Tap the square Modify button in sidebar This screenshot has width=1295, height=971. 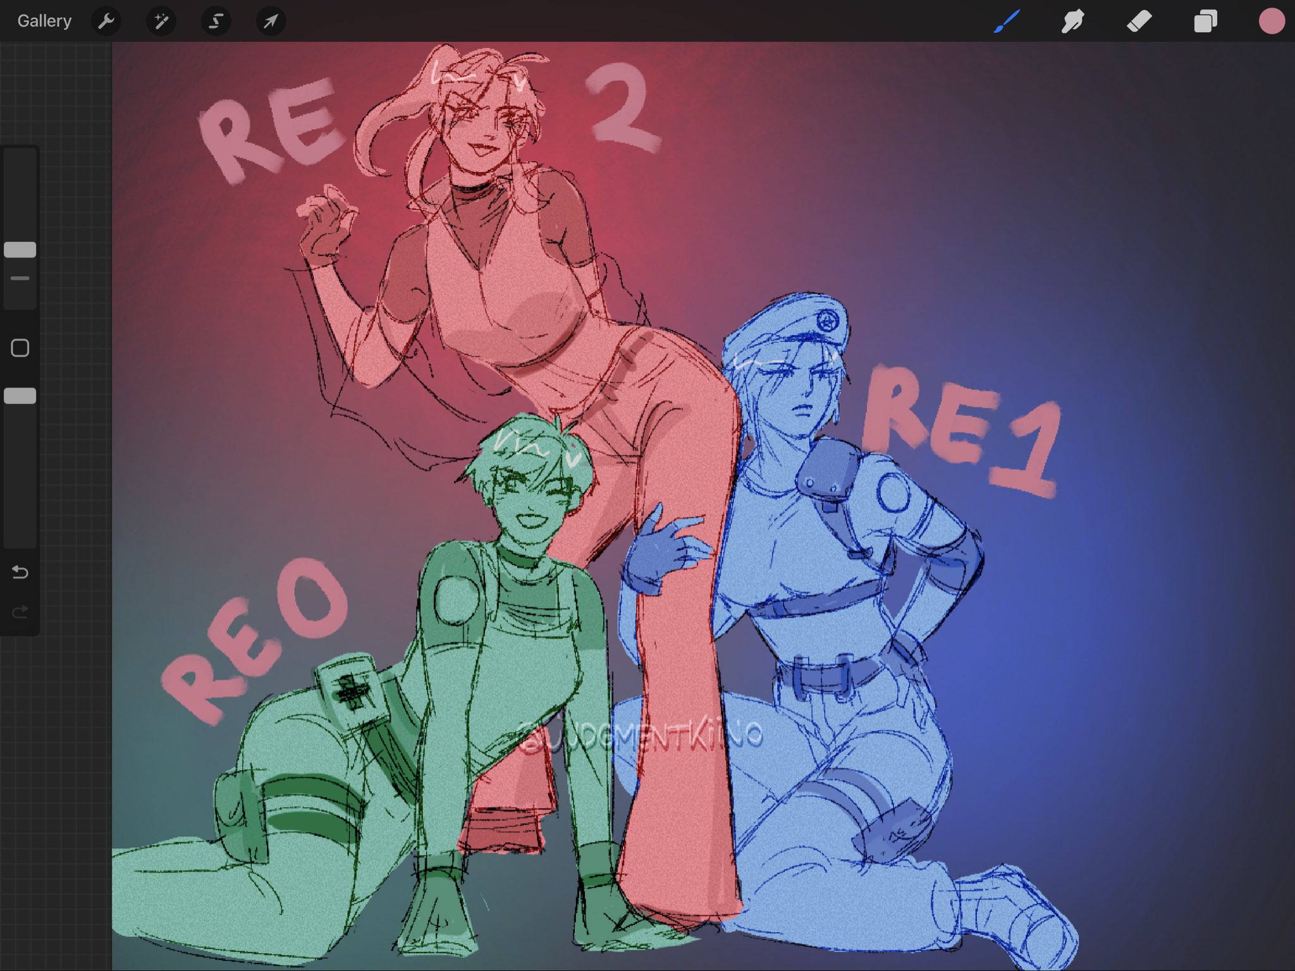coord(20,348)
